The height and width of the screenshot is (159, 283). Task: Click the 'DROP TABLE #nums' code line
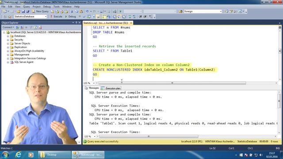click(x=108, y=32)
